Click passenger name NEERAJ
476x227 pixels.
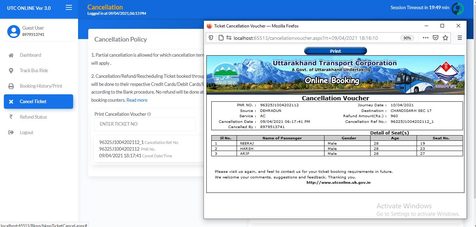point(247,144)
